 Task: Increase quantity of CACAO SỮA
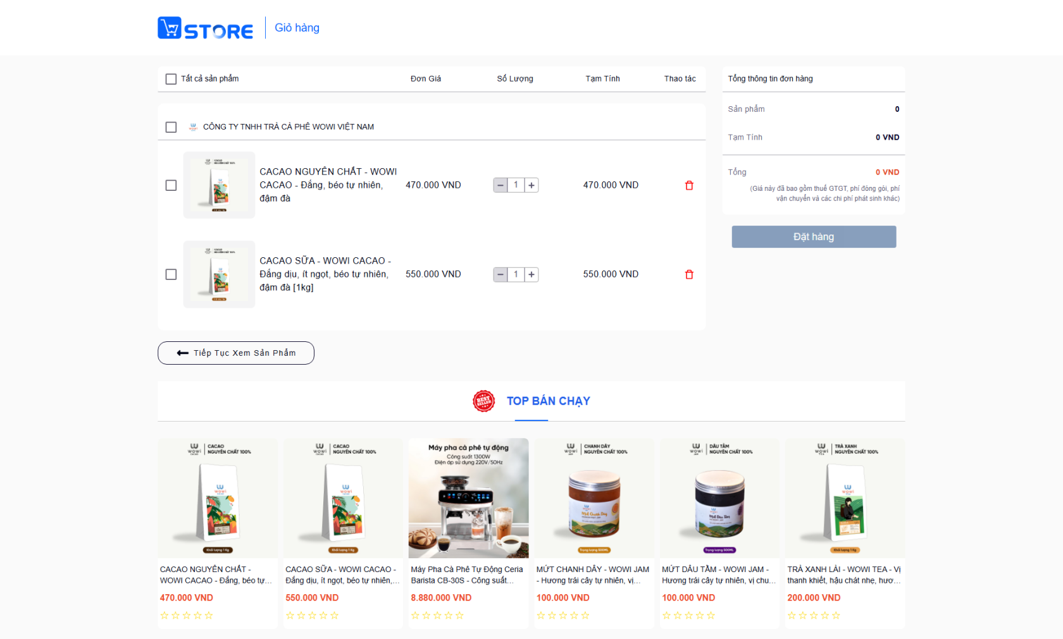pyautogui.click(x=531, y=274)
